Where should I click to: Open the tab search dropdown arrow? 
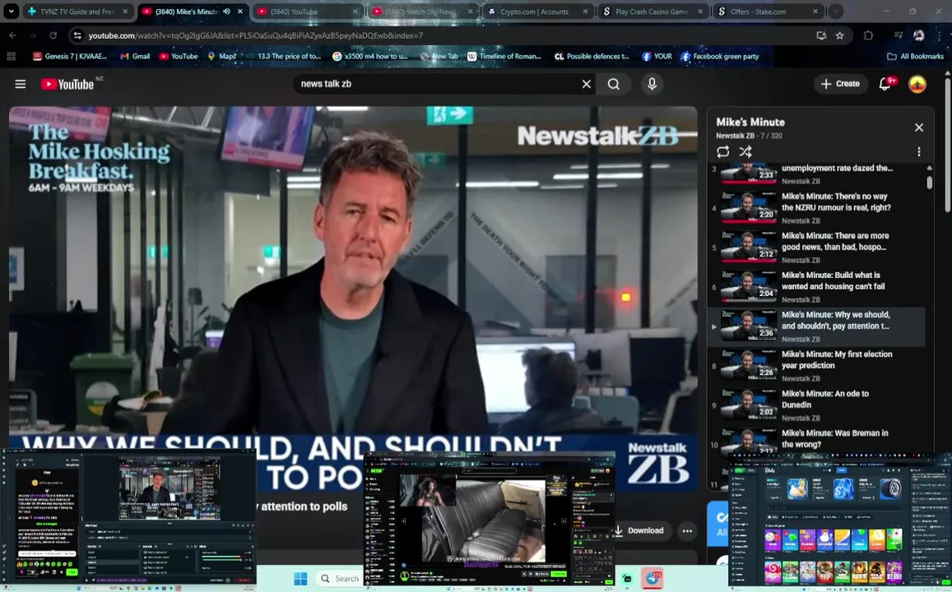[11, 11]
